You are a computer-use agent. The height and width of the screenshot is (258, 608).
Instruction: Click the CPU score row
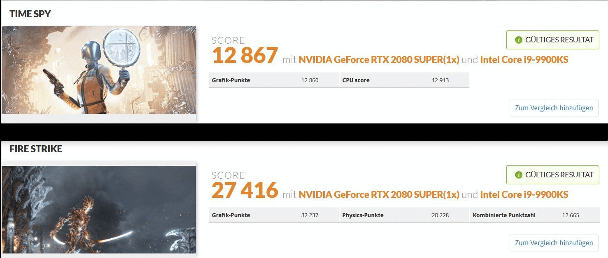[x=404, y=80]
